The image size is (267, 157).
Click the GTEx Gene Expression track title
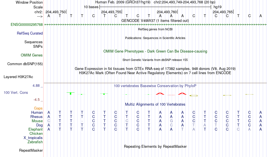click(155, 69)
